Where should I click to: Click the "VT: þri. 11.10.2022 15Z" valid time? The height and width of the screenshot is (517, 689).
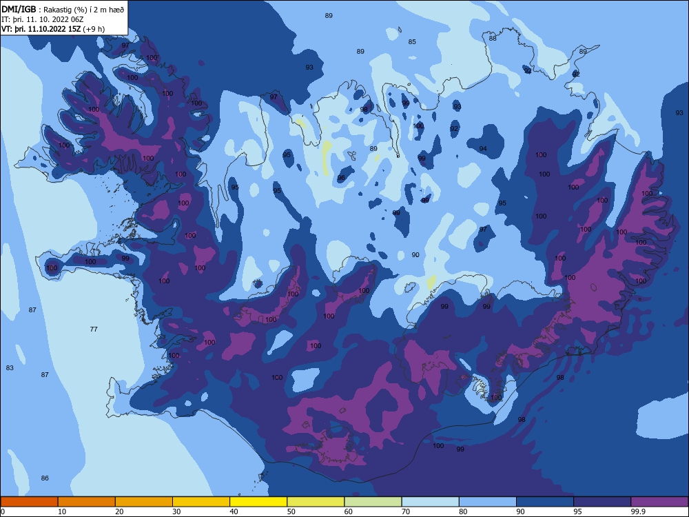(x=41, y=29)
